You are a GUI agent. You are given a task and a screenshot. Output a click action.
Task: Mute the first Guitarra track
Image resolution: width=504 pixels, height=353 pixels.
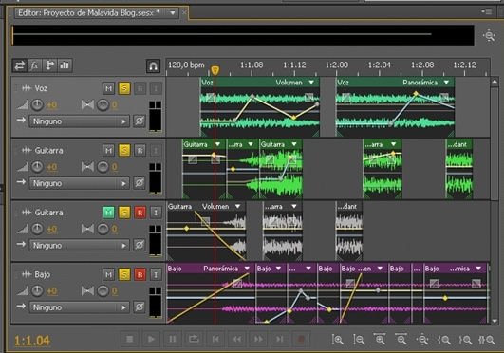coord(108,150)
